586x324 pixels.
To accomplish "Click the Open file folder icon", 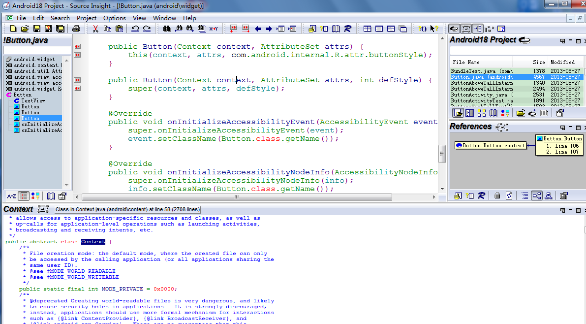I will [25, 29].
